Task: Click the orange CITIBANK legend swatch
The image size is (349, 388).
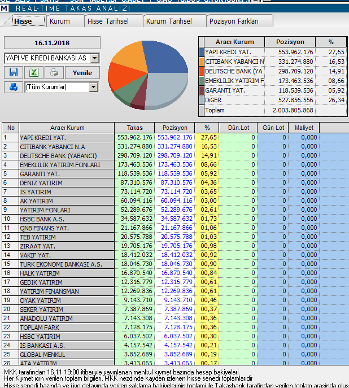Action: 202,62
